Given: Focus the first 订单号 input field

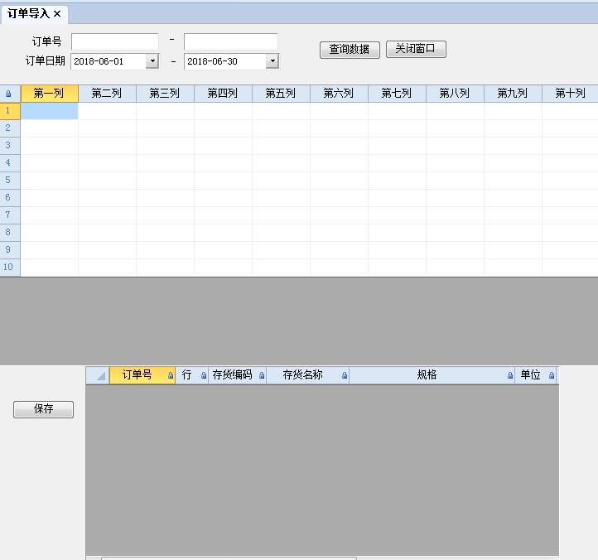Looking at the screenshot, I should 115,41.
